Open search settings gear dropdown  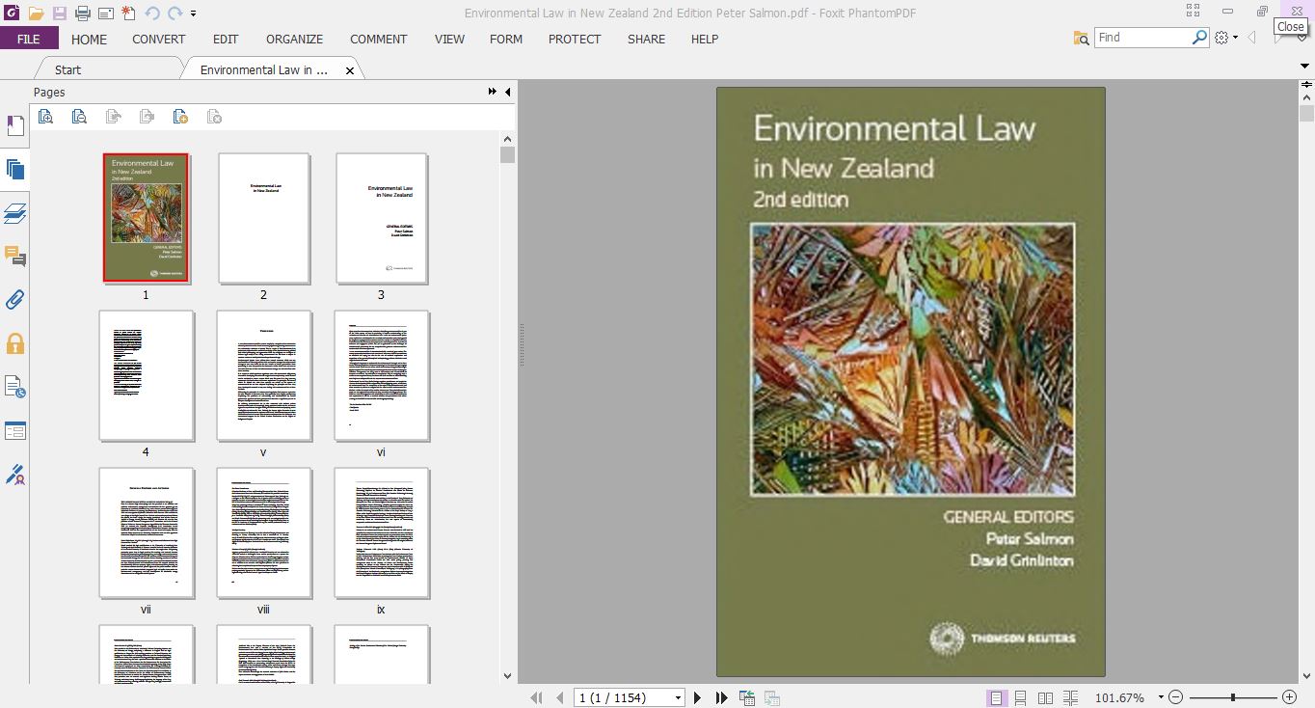pos(1226,38)
